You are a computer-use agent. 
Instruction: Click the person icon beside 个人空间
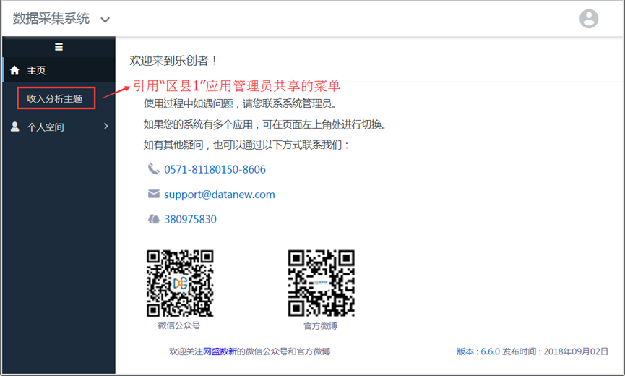click(14, 127)
